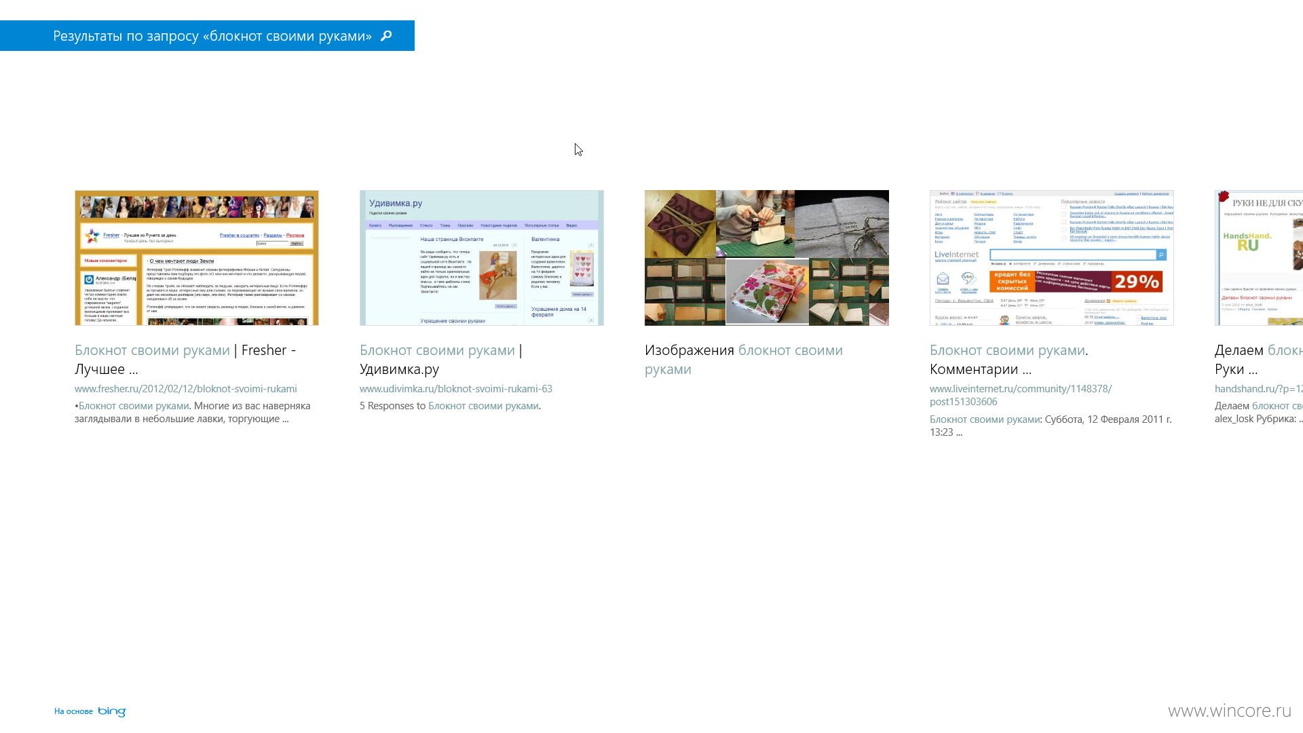
Task: Click the search results header bar text
Action: click(212, 36)
